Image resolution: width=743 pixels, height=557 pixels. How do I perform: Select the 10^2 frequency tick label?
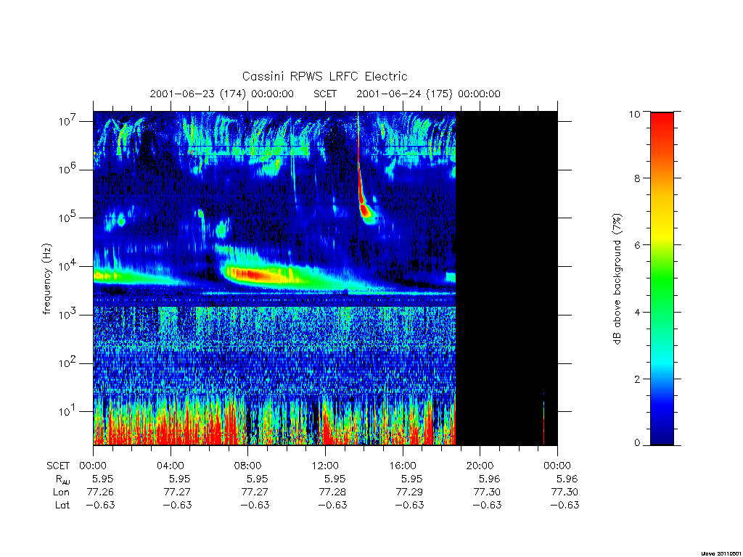pos(69,363)
